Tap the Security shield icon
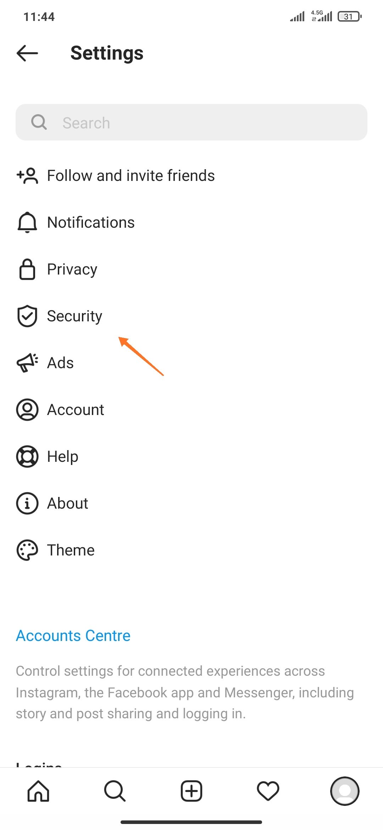383x830 pixels. 27,316
